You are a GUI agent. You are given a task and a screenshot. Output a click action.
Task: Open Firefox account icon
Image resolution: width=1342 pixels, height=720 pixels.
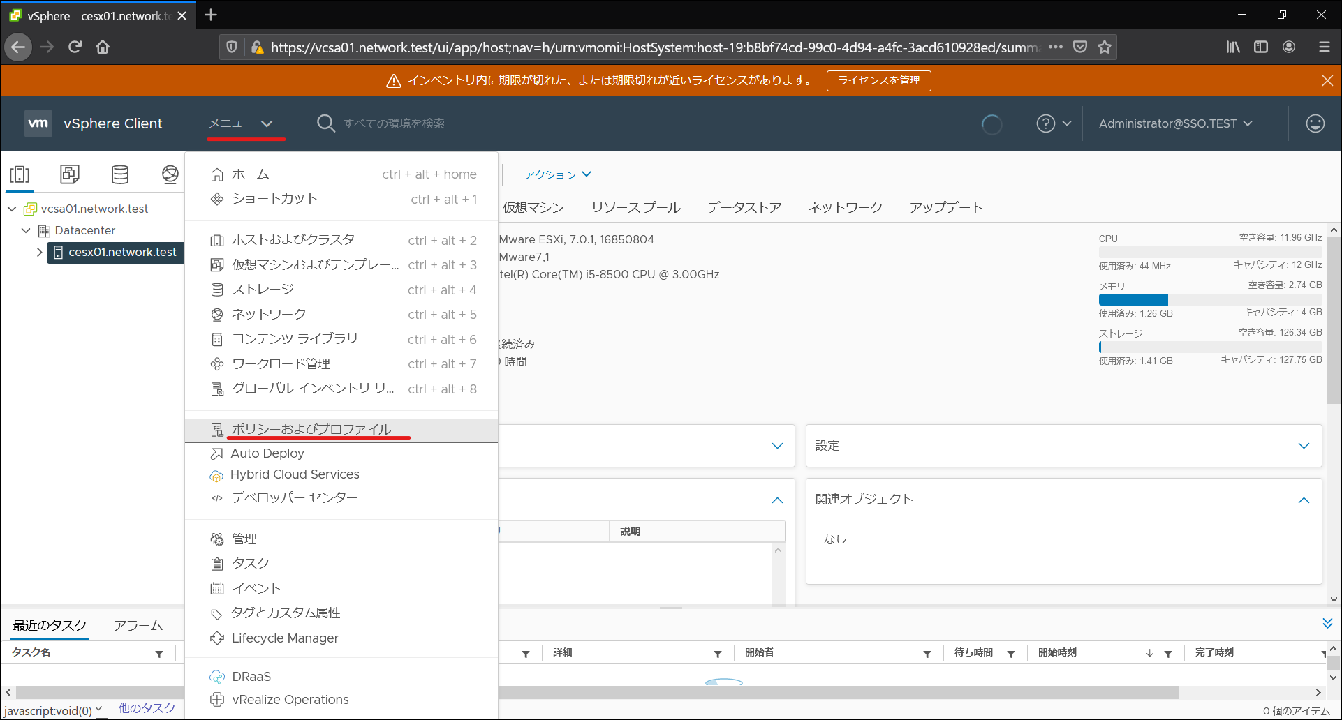[1289, 47]
